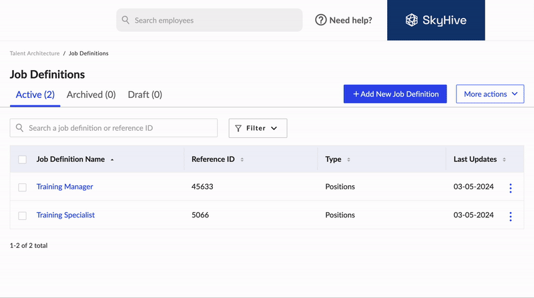Click the SkyHive logo
534x298 pixels.
point(436,20)
